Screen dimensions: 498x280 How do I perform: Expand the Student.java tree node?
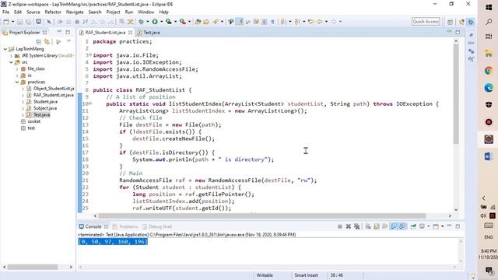(23, 102)
